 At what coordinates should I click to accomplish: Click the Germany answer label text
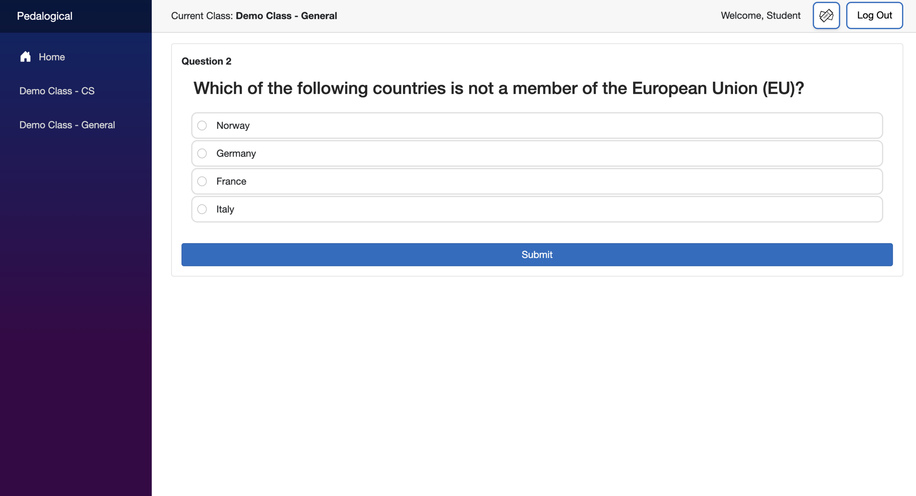click(x=236, y=153)
